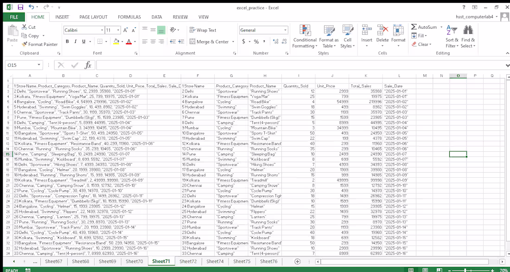Viewport: 510px width, 272px height.
Task: Click the Delete cells button
Action: click(x=382, y=37)
